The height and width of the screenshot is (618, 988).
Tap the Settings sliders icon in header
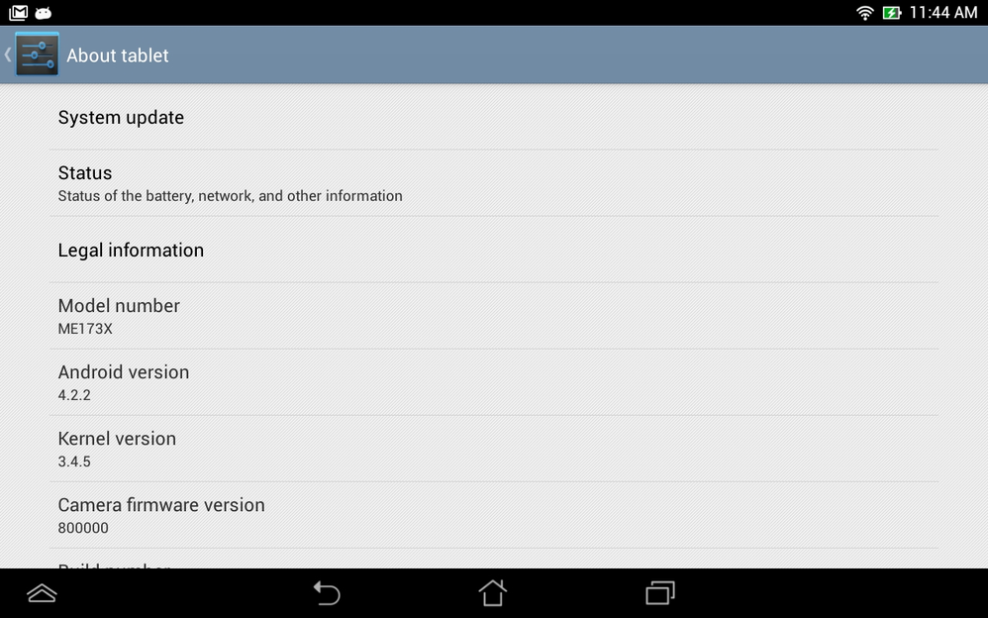click(x=38, y=54)
